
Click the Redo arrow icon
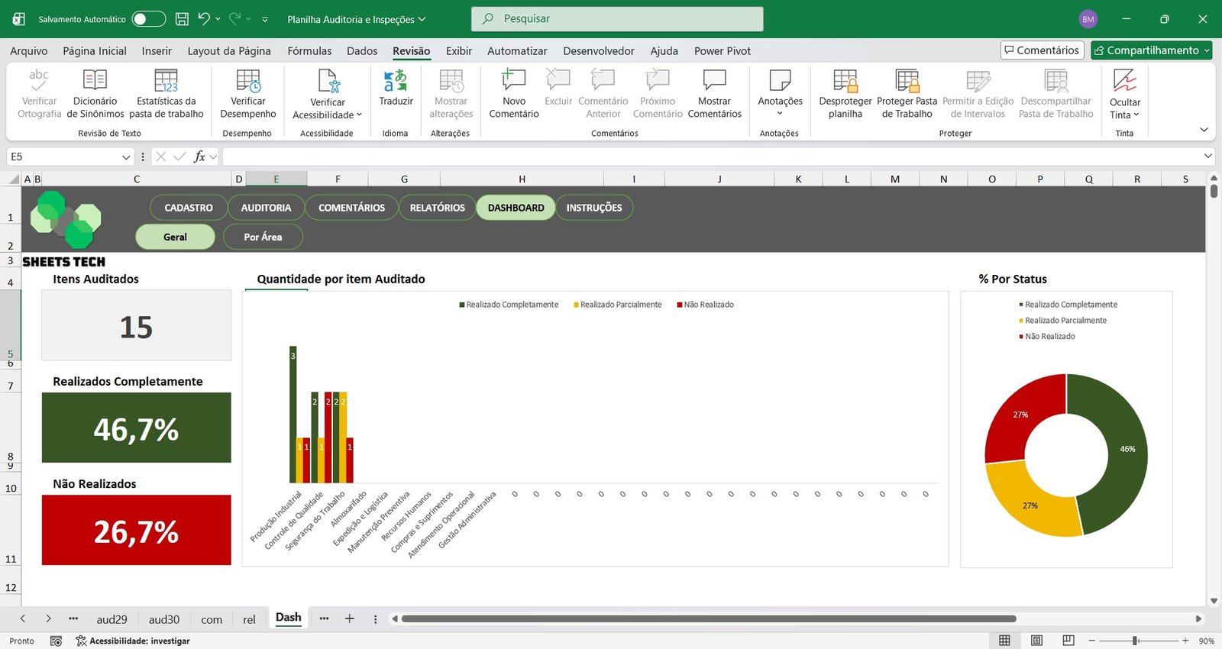pyautogui.click(x=235, y=18)
